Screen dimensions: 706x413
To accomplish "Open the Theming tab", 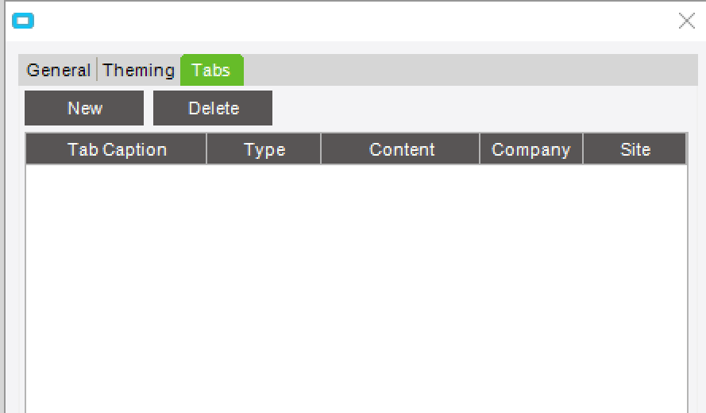I will point(139,71).
